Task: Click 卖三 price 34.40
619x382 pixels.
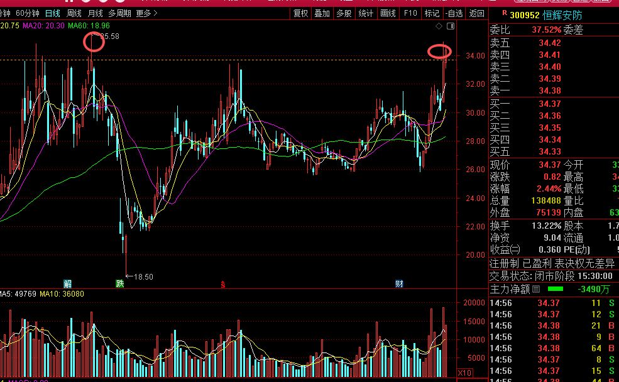Action: 549,67
